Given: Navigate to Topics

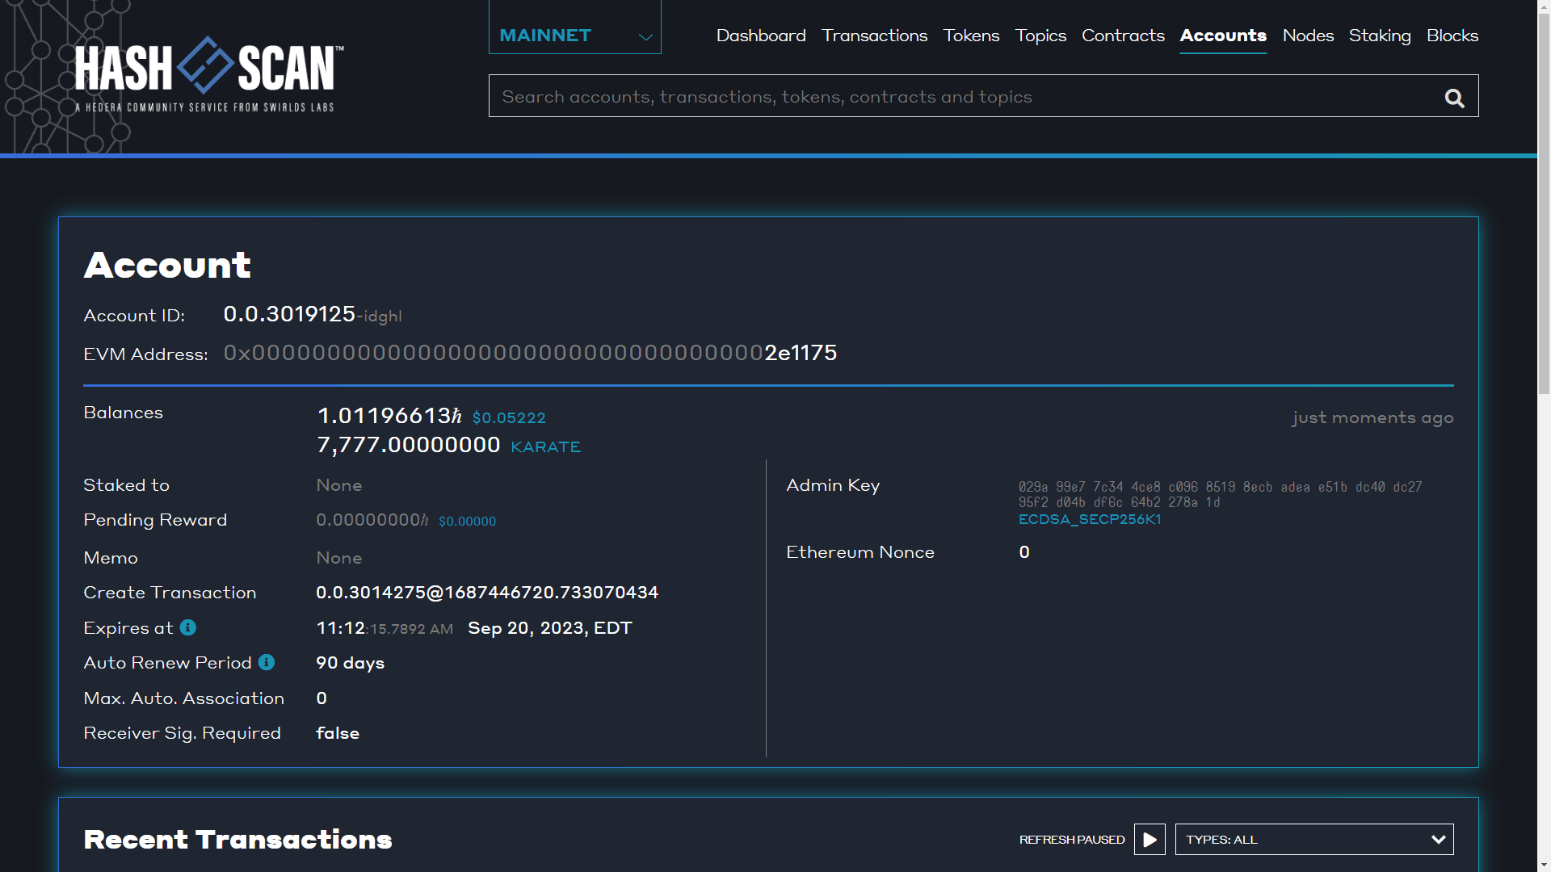Looking at the screenshot, I should [1040, 36].
